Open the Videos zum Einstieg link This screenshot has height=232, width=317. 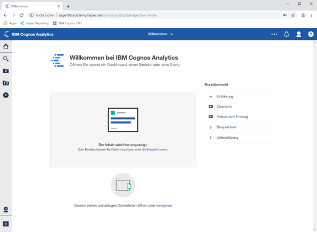[x=232, y=117]
